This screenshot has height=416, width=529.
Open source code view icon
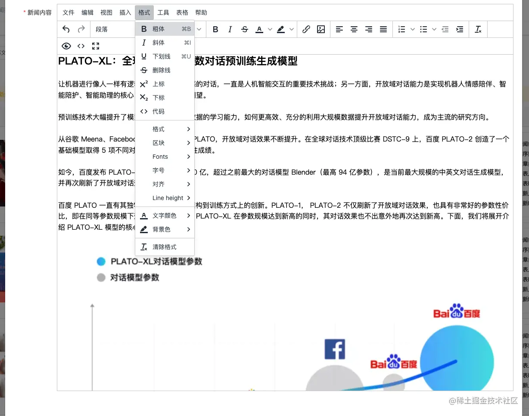pos(81,46)
